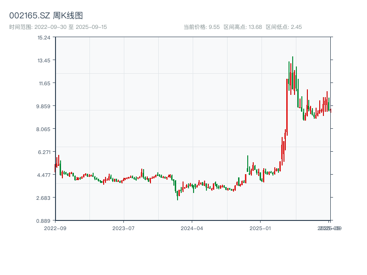Click the 2024-04 x-axis label
The image size is (367, 275).
(x=192, y=228)
